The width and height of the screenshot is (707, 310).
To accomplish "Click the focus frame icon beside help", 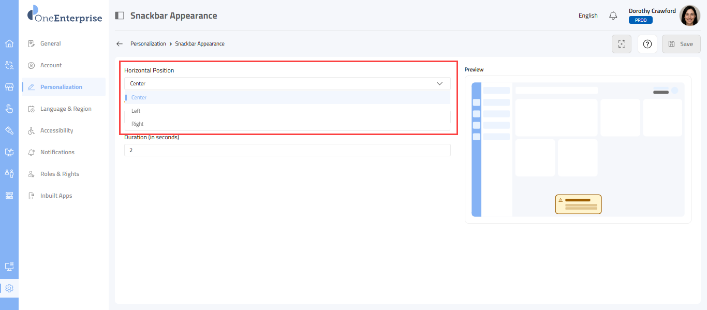I will 622,44.
